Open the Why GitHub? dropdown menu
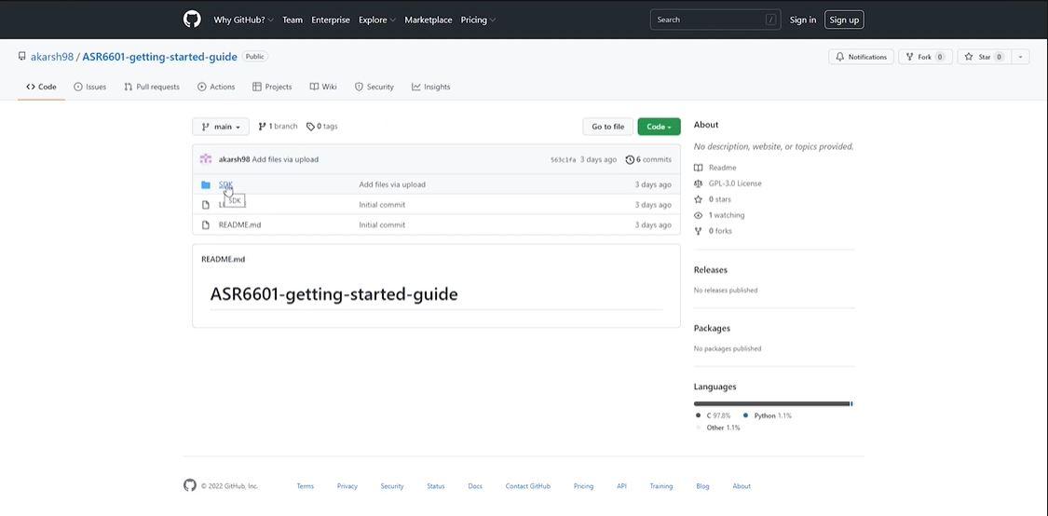1048x516 pixels. pyautogui.click(x=243, y=20)
